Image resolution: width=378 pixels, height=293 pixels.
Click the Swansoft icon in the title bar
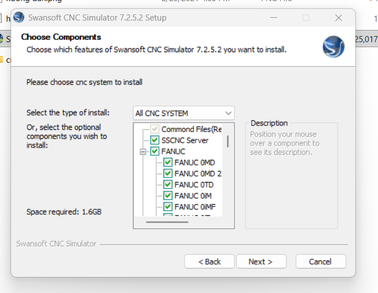(19, 17)
